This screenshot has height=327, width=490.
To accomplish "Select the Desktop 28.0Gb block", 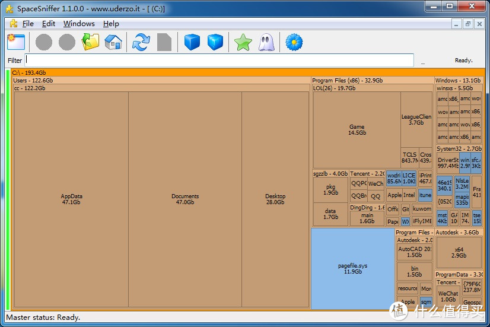I will point(275,199).
